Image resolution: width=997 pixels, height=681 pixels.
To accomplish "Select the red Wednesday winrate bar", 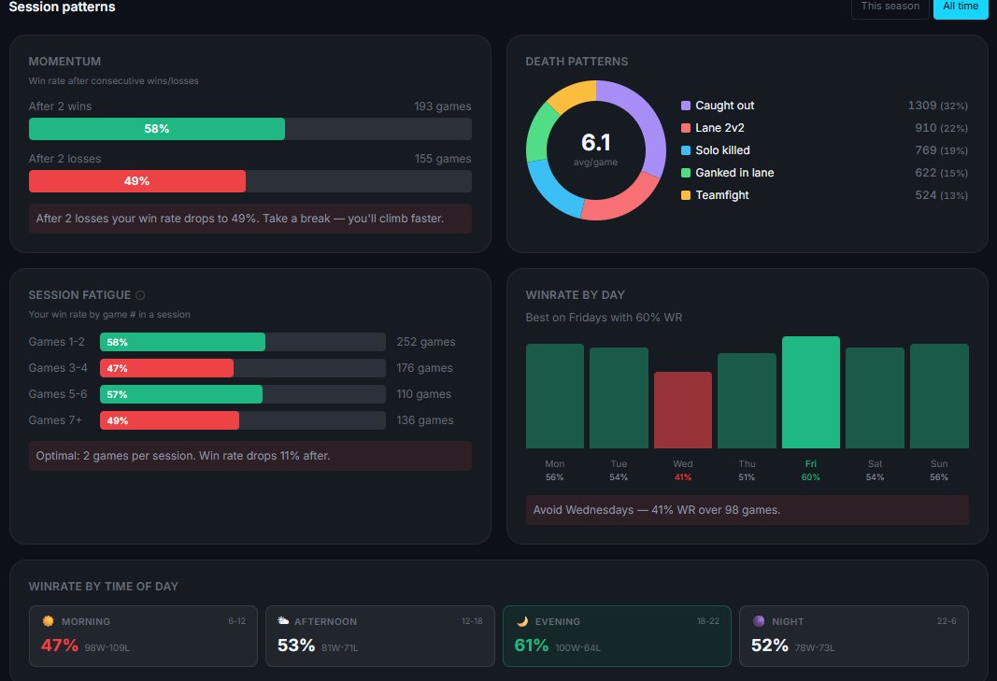I will 683,410.
